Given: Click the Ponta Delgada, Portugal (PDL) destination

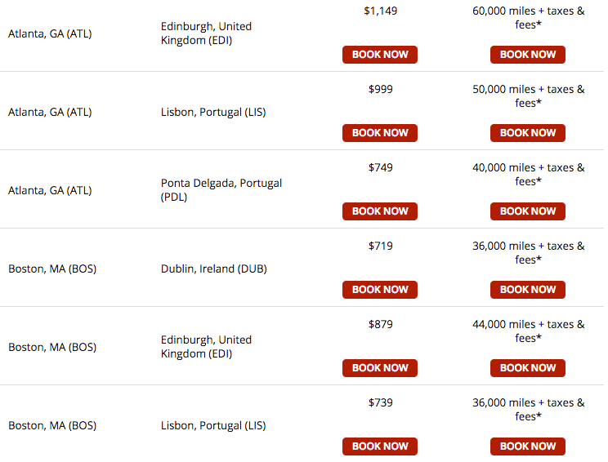Looking at the screenshot, I should click(x=221, y=190).
